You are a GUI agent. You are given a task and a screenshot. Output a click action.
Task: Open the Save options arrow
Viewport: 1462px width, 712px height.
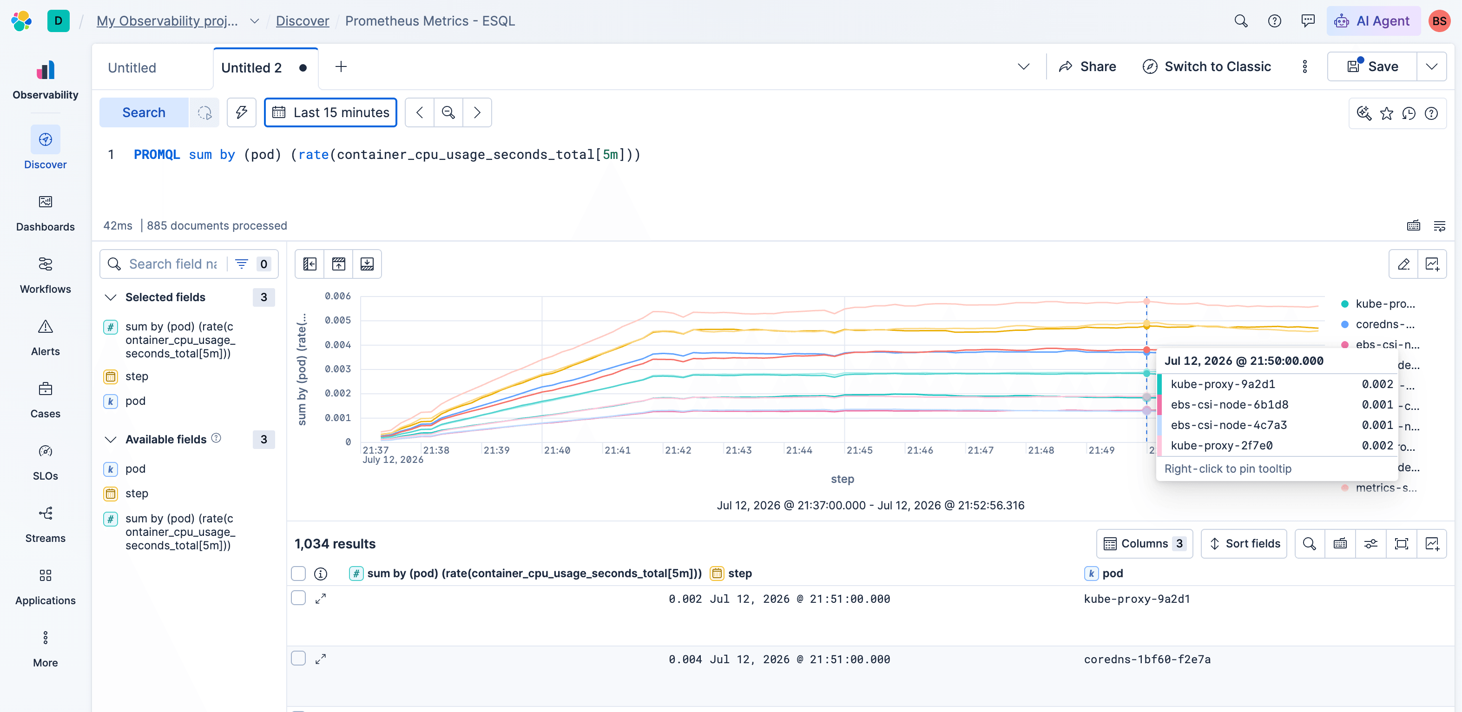1432,67
